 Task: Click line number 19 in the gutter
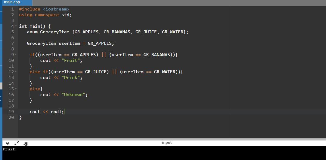(11, 112)
